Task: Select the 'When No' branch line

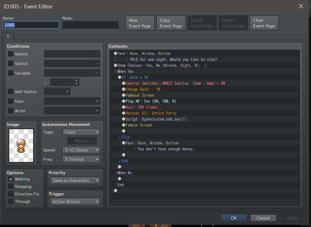Action: 205,173
